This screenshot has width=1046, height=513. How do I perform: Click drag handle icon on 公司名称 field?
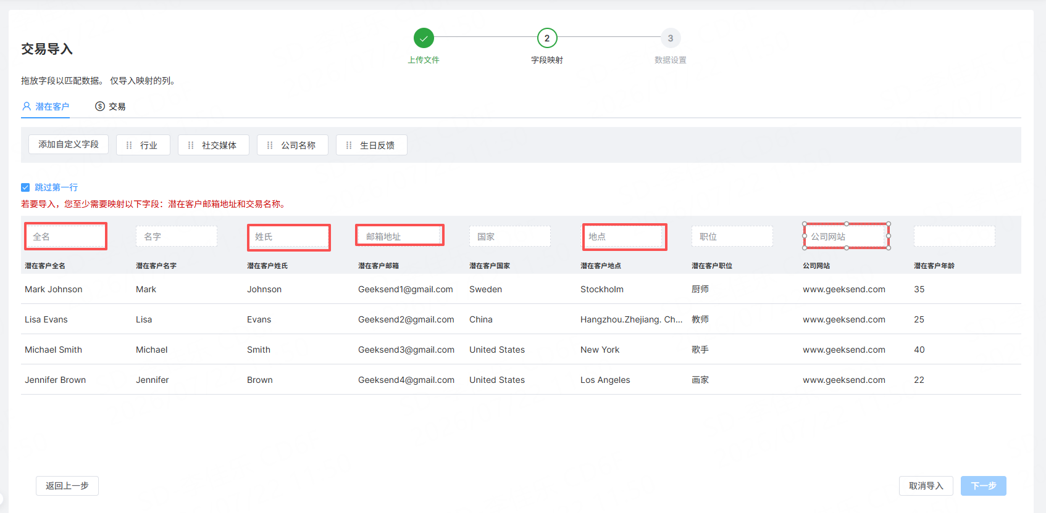click(x=270, y=146)
